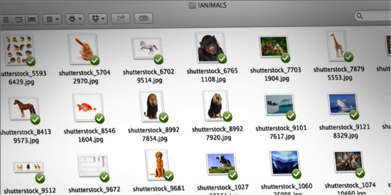The width and height of the screenshot is (391, 195).
Task: Select the blue jellyfish image shutterstock_1060
Action: point(285,162)
